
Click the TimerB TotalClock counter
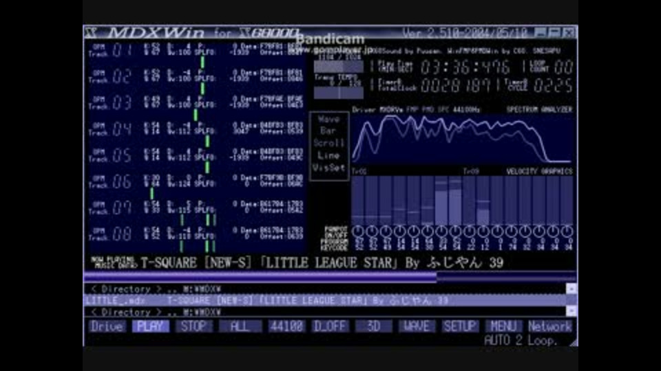(x=456, y=86)
